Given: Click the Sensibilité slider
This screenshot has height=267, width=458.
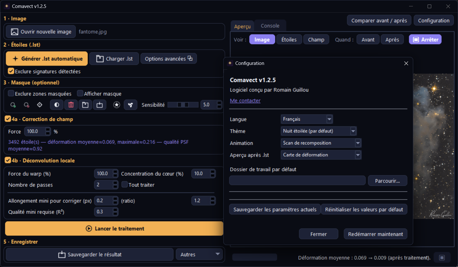Looking at the screenshot, I should click(x=183, y=105).
